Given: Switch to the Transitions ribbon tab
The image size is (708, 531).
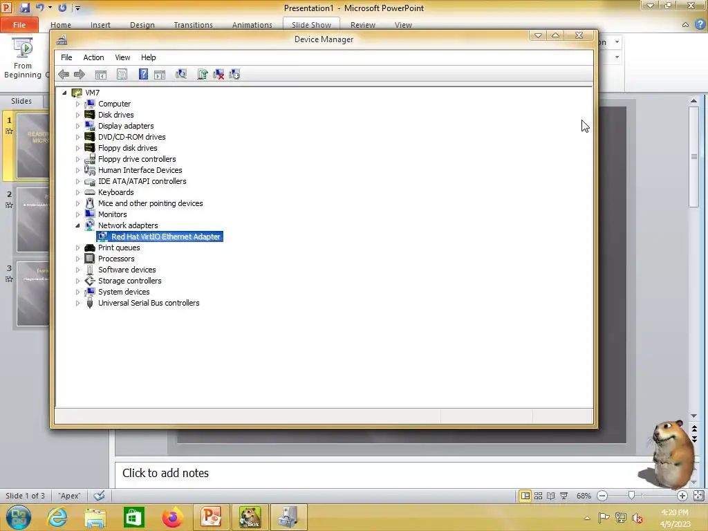Looking at the screenshot, I should pos(194,25).
